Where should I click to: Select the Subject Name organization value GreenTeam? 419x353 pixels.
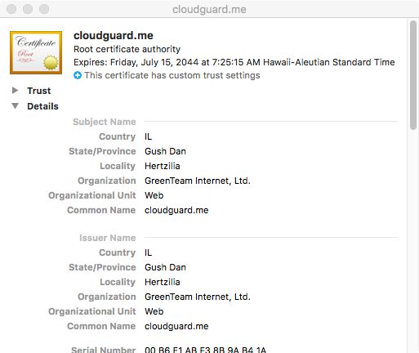198,181
